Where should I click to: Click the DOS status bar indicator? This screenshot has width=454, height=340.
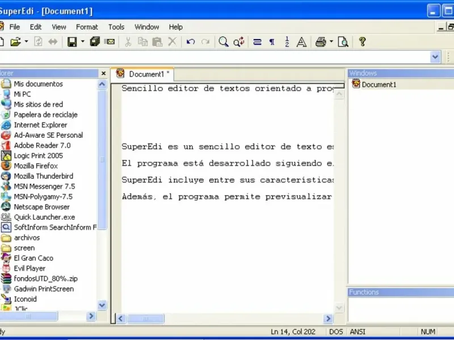pyautogui.click(x=336, y=331)
